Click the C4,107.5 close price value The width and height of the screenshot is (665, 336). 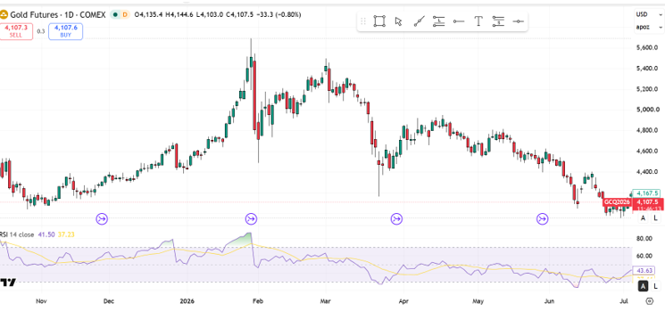click(239, 15)
